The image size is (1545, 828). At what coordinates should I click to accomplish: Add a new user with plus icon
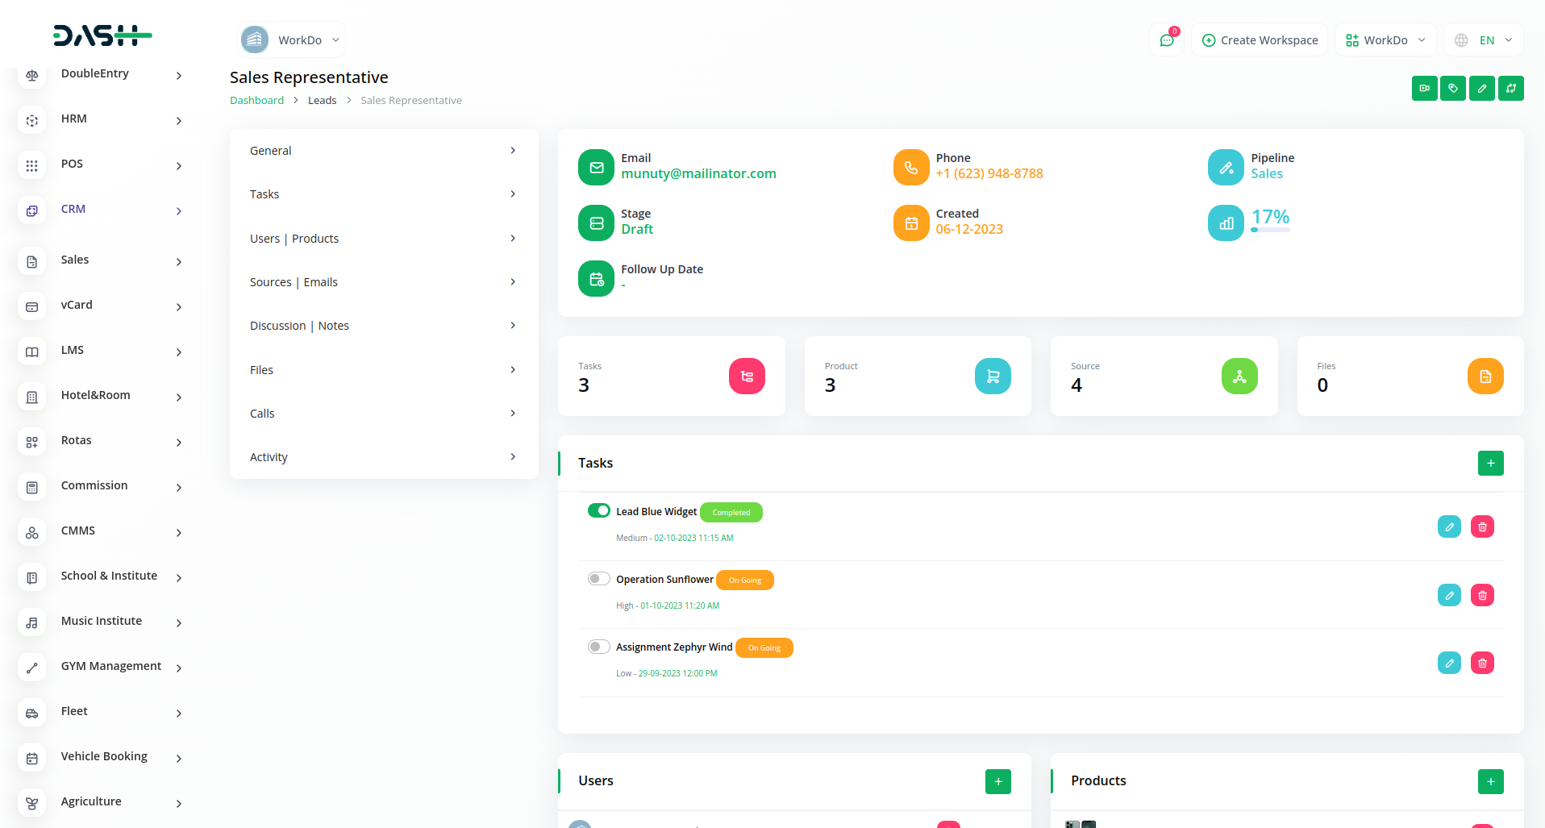pyautogui.click(x=997, y=781)
